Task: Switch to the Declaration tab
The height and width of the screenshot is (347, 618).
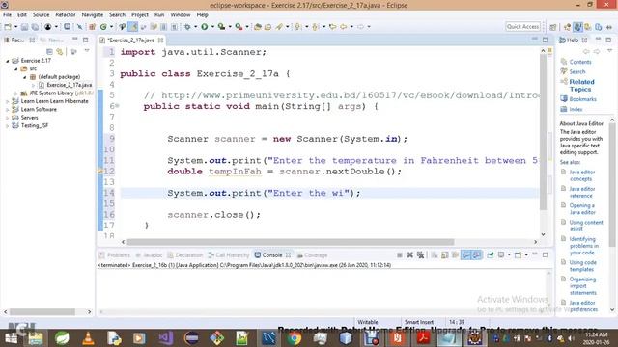Action: point(184,255)
